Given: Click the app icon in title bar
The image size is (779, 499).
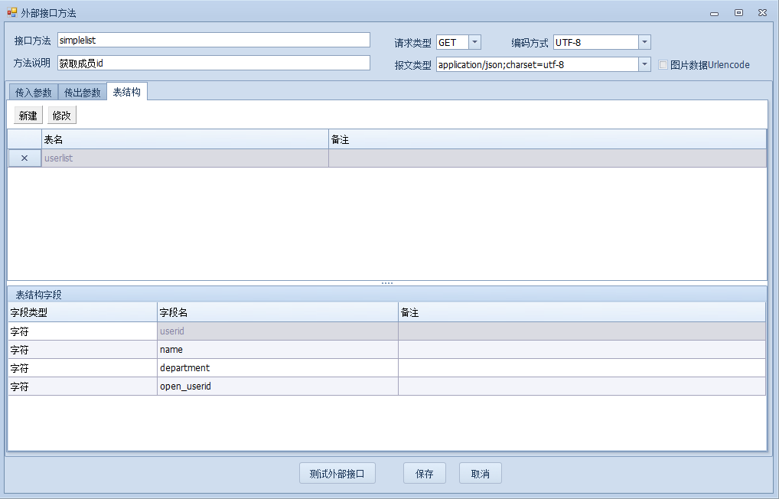Looking at the screenshot, I should tap(11, 13).
